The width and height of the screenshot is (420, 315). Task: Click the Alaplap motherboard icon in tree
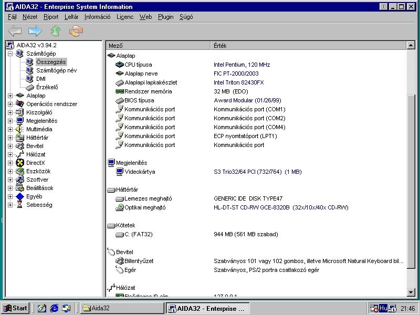19,96
